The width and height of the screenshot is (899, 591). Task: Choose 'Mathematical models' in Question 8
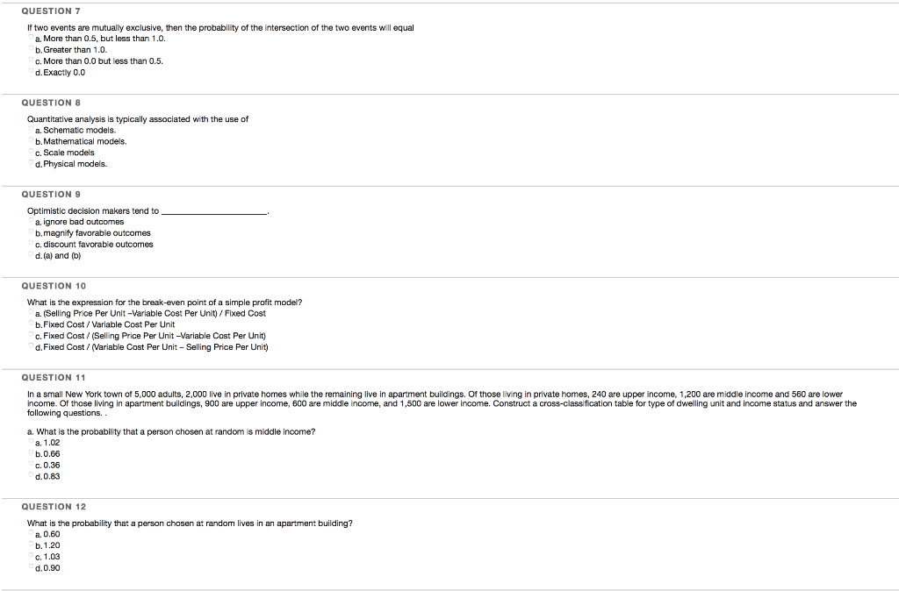pos(29,141)
